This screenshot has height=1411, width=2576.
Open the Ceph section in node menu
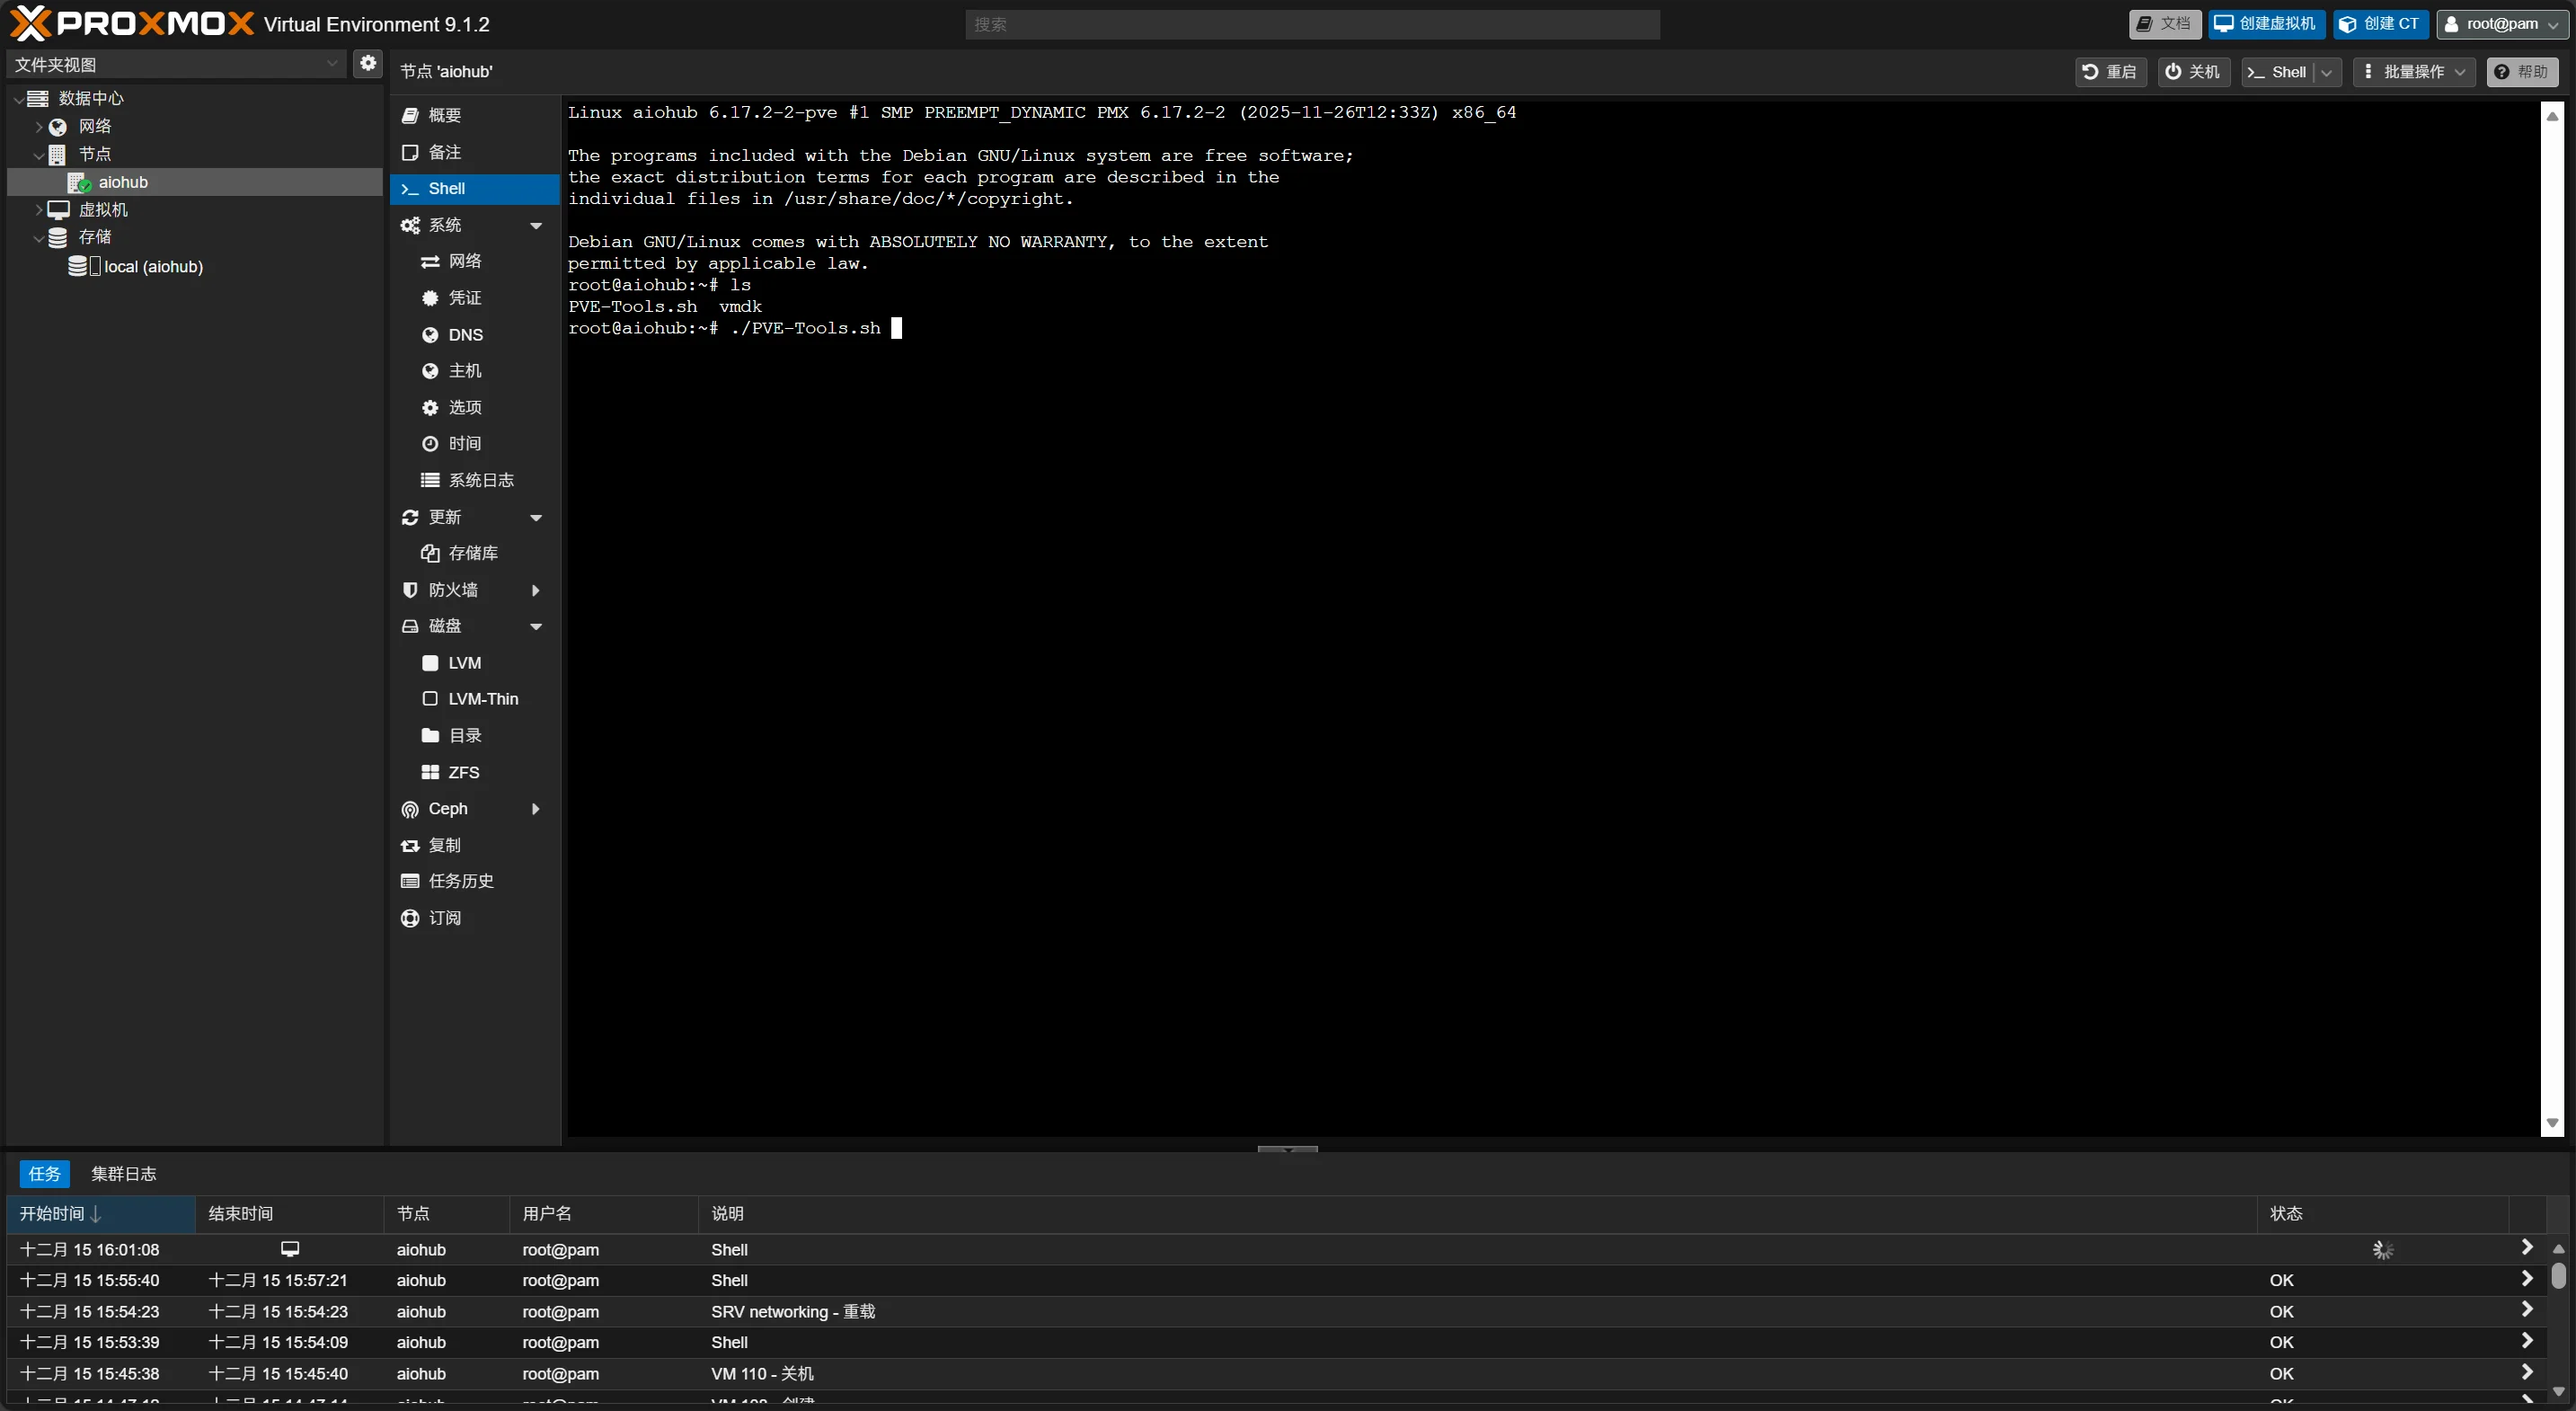(448, 808)
